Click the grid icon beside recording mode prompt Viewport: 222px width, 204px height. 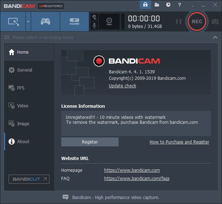(x=7, y=37)
